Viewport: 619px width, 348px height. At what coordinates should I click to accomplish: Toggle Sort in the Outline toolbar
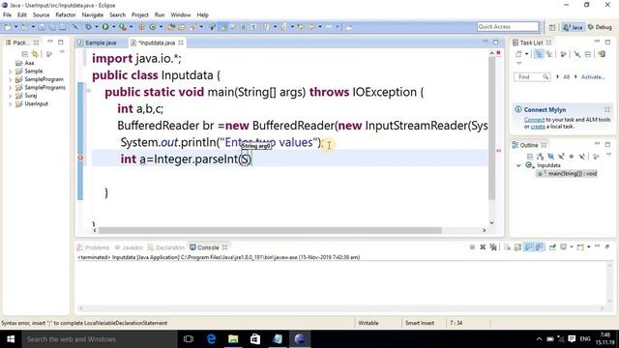click(x=540, y=157)
